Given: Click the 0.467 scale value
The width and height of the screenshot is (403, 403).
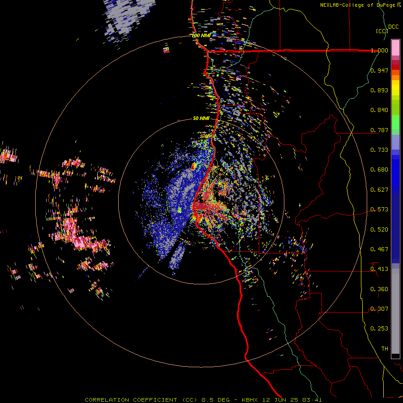Looking at the screenshot, I should tap(379, 249).
